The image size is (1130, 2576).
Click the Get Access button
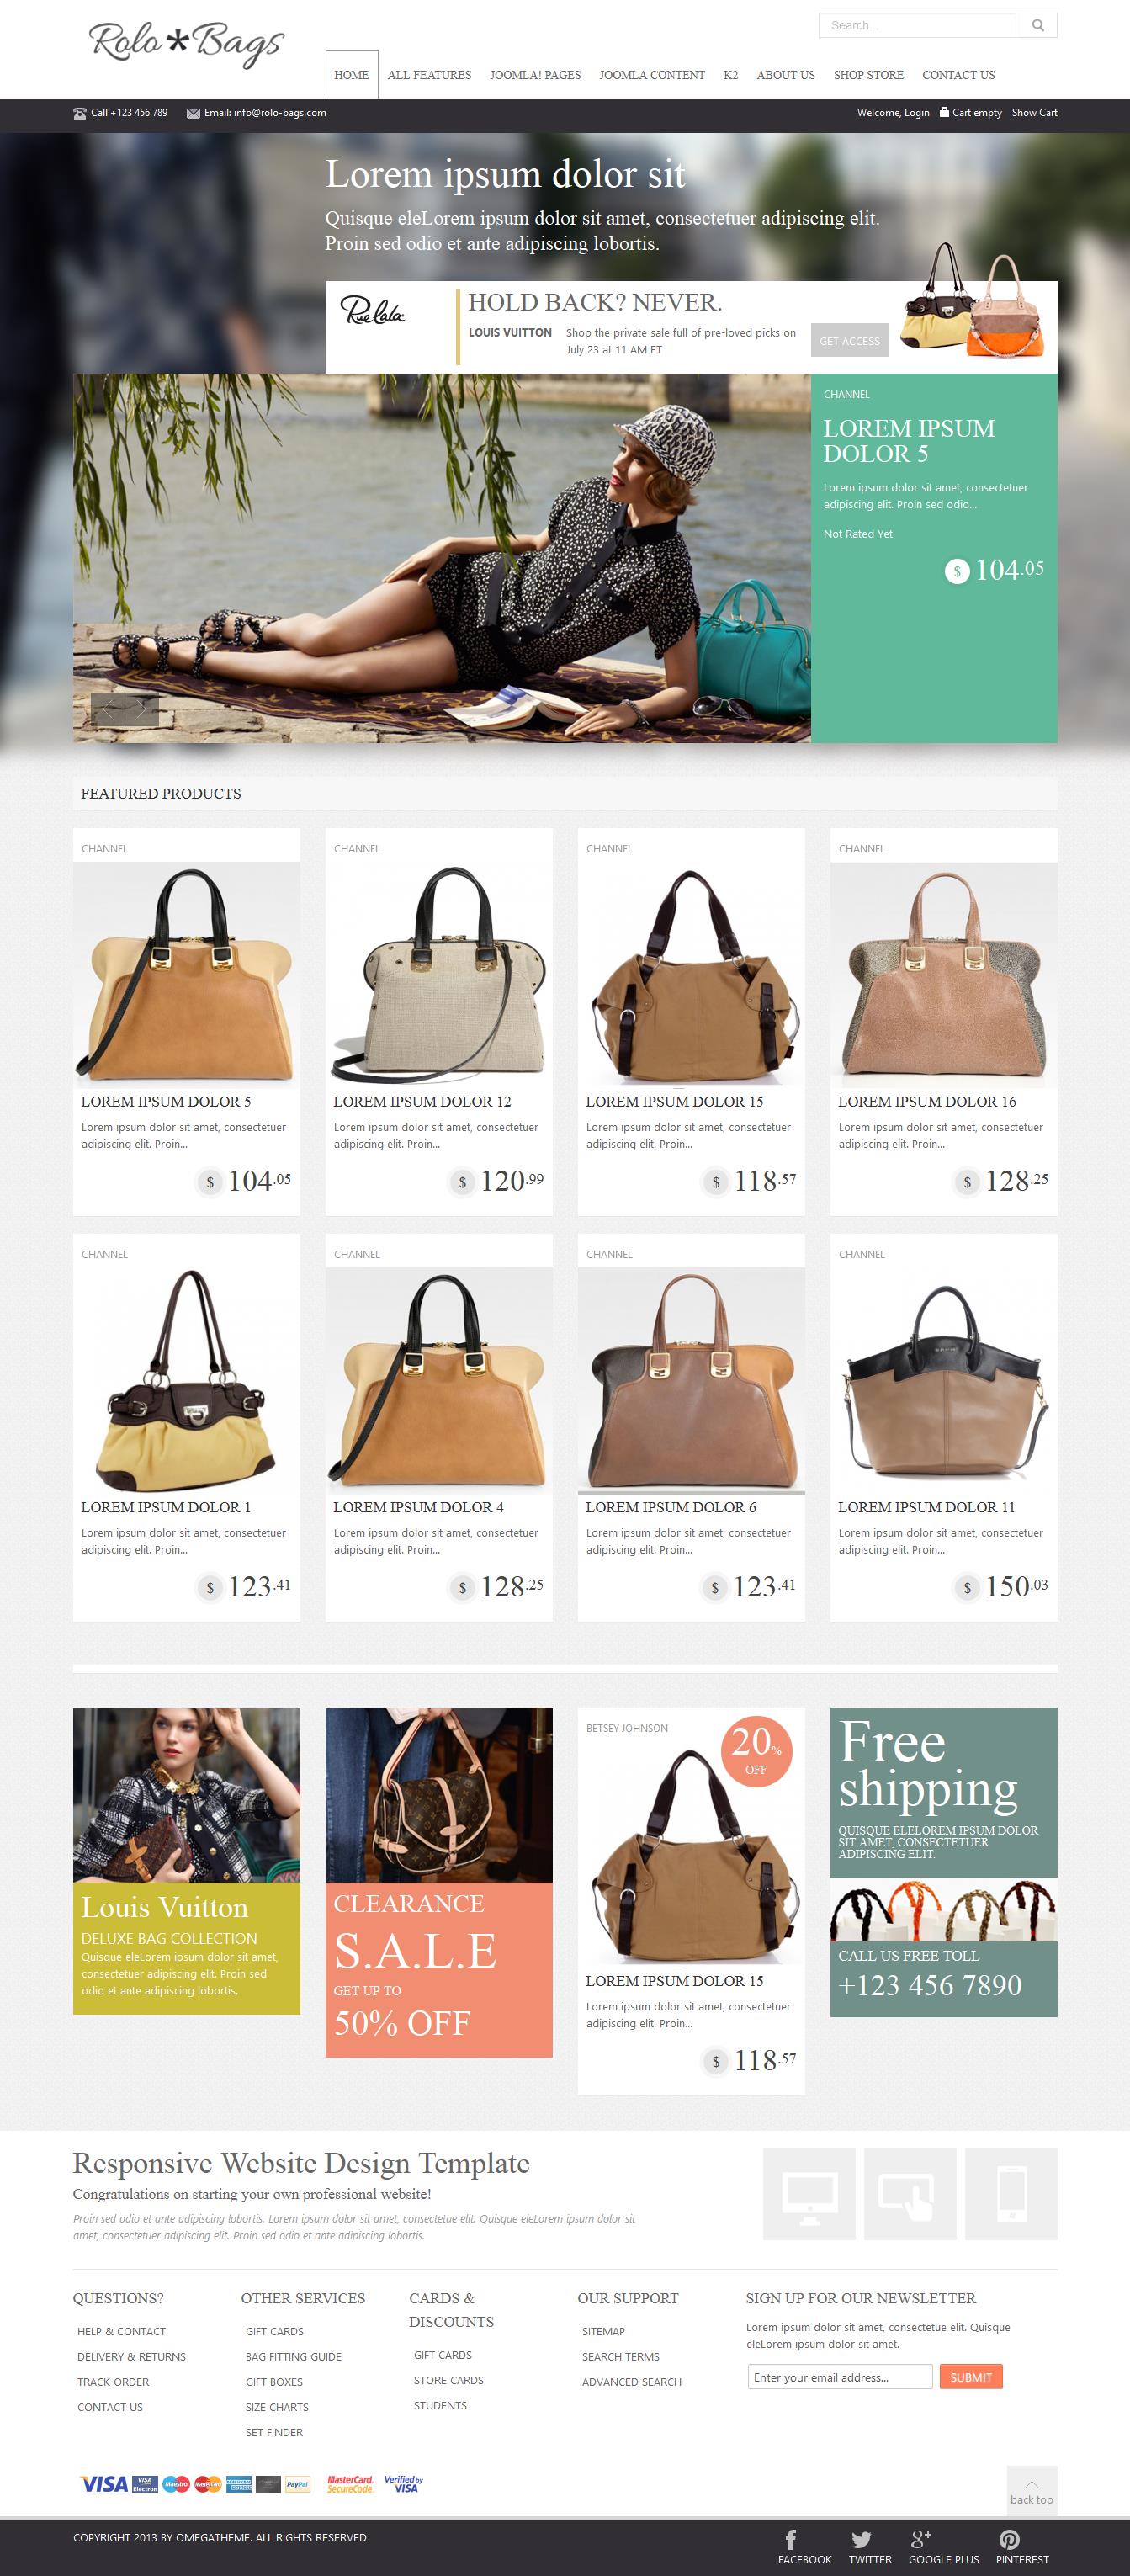[x=849, y=340]
